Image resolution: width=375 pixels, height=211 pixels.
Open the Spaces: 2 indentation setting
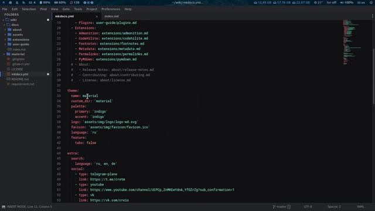coord(334,207)
